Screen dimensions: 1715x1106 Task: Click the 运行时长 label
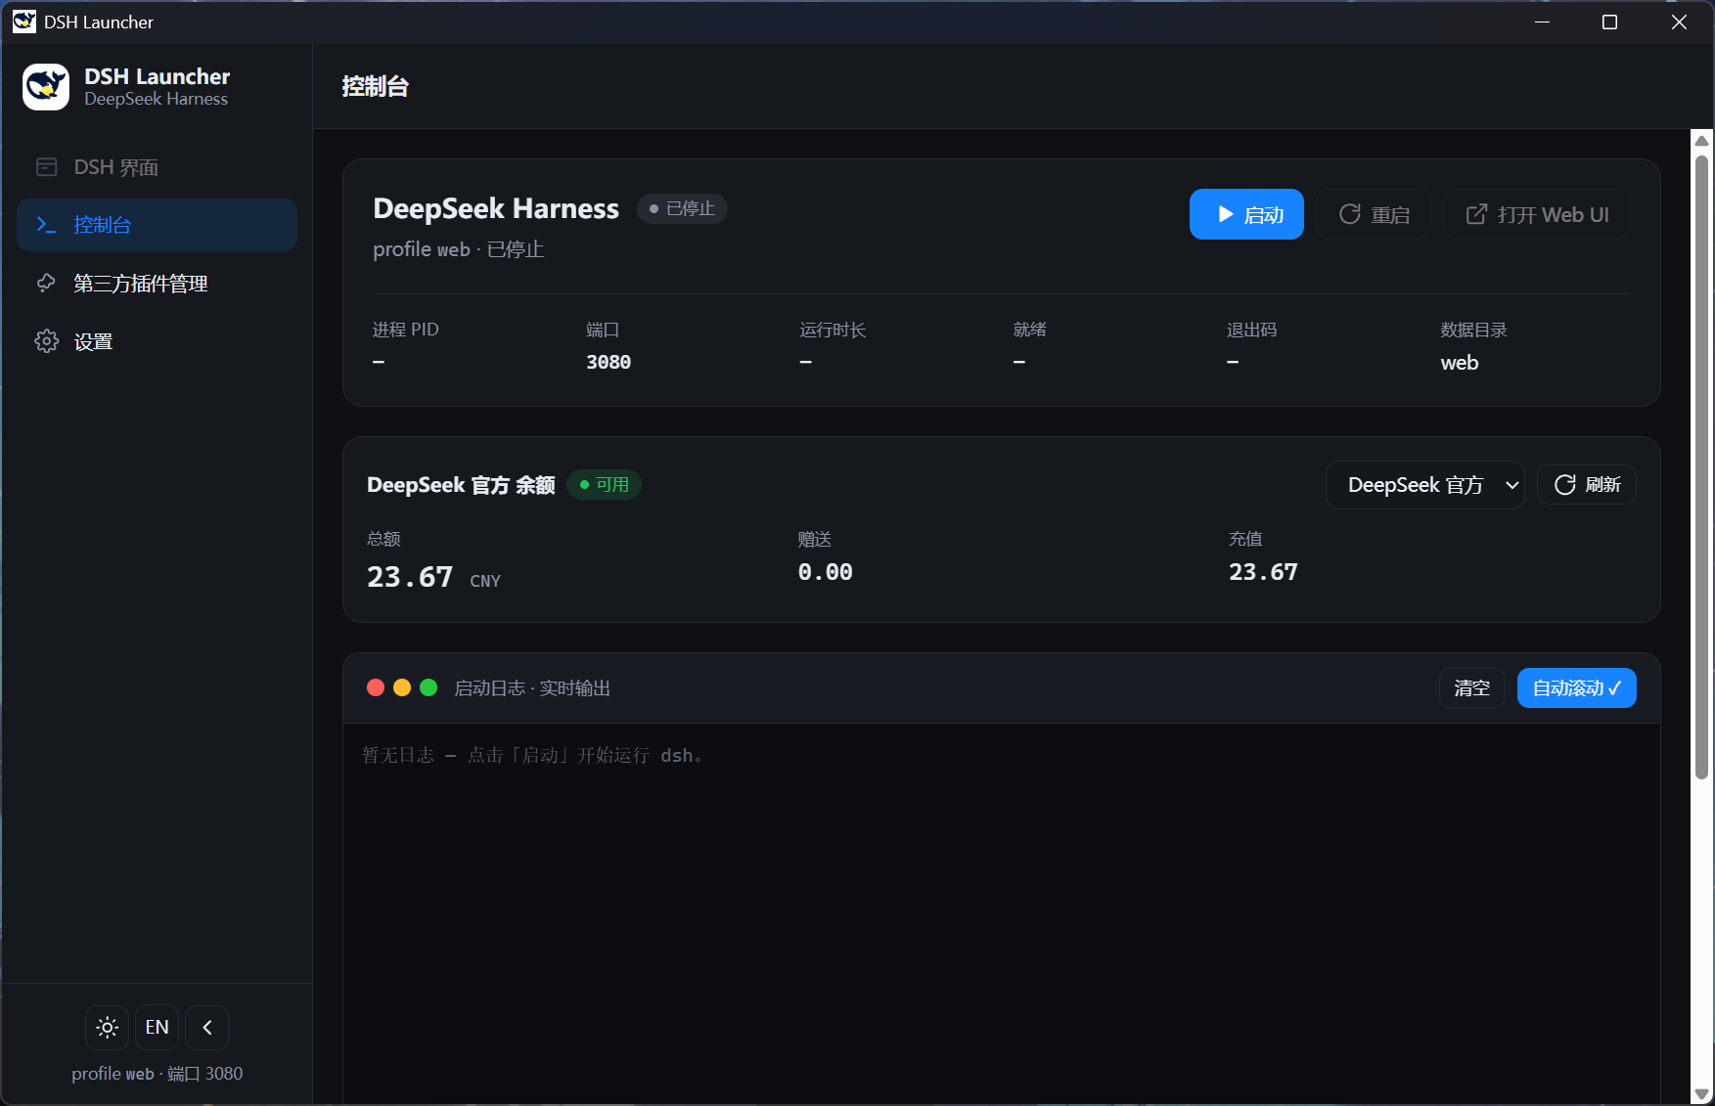pyautogui.click(x=833, y=330)
